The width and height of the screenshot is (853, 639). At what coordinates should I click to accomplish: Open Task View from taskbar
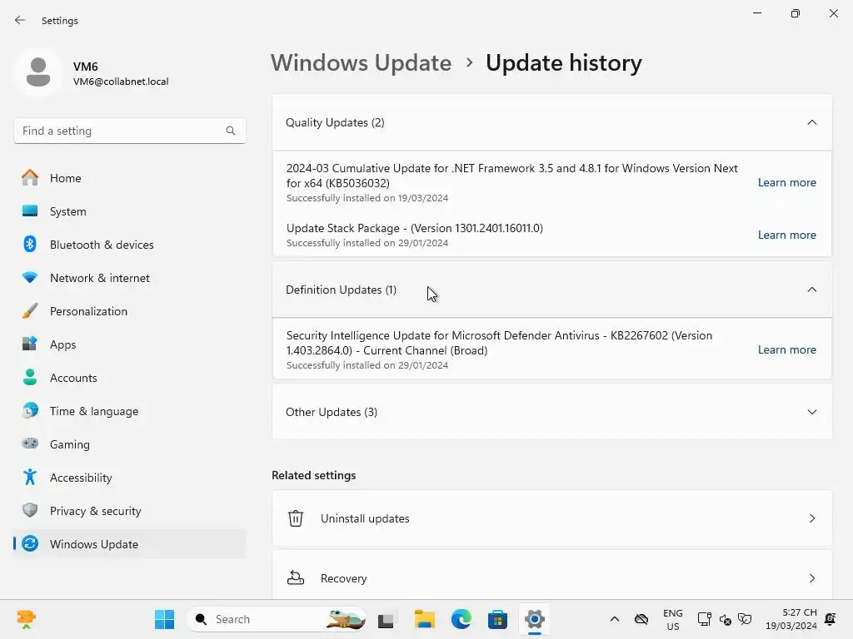click(386, 620)
